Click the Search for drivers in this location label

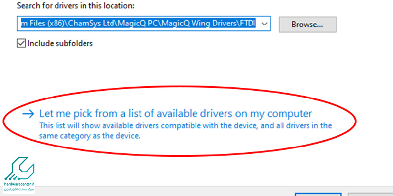(x=76, y=6)
